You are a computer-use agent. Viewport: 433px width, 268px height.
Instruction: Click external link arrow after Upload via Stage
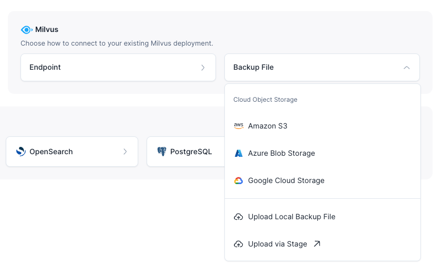(x=317, y=244)
